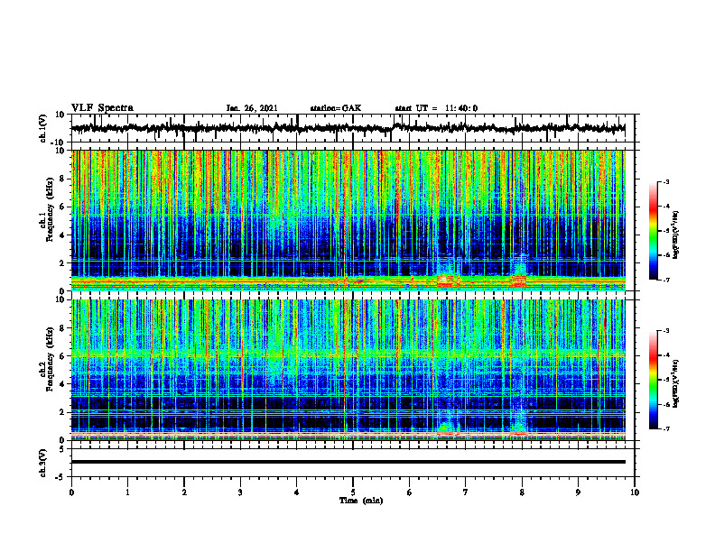Click time axis tick label '2'
This screenshot has width=715, height=552.
tap(184, 492)
